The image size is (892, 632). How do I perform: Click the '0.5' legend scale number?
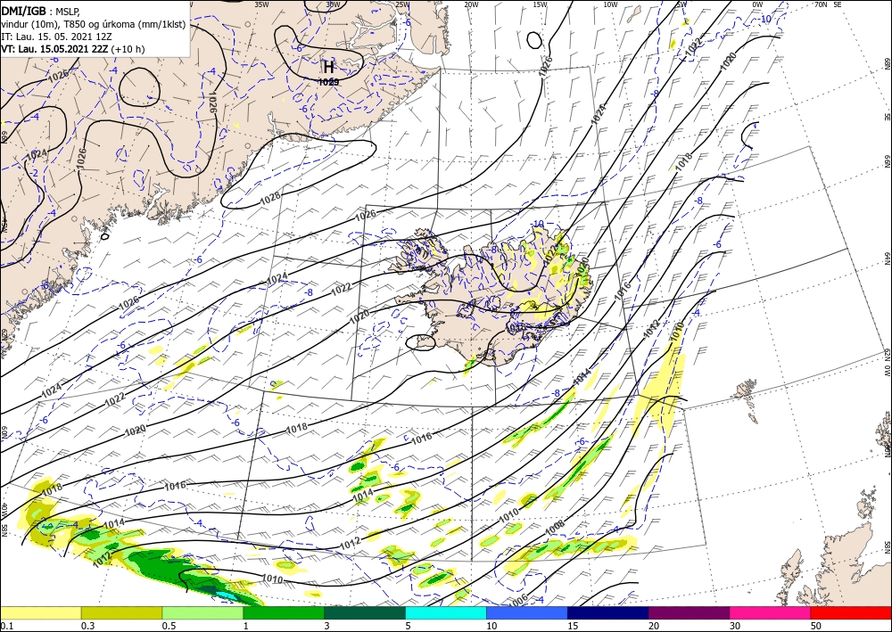tap(169, 626)
